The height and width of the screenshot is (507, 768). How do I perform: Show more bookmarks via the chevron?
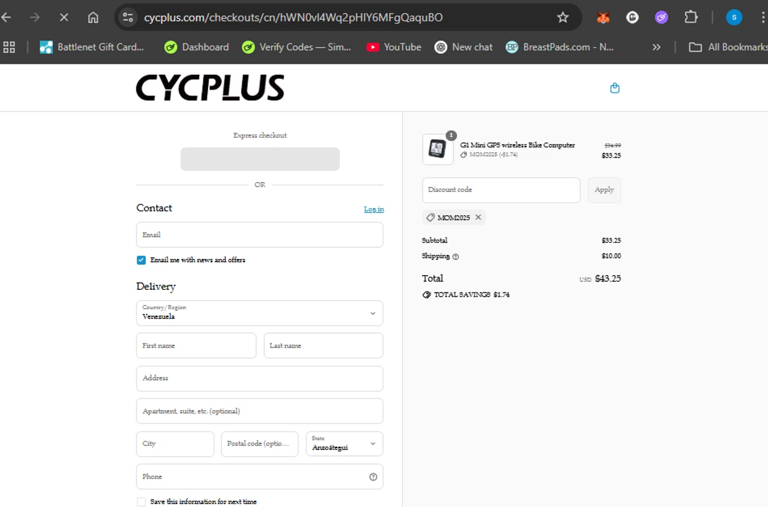[656, 47]
